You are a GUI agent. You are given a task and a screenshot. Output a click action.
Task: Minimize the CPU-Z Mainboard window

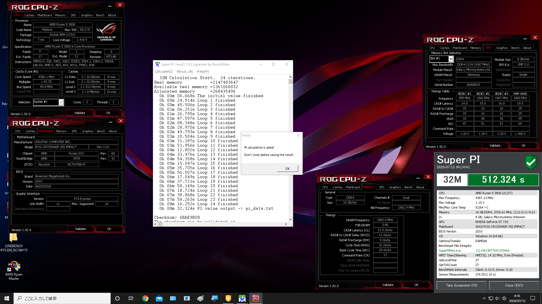(111, 122)
